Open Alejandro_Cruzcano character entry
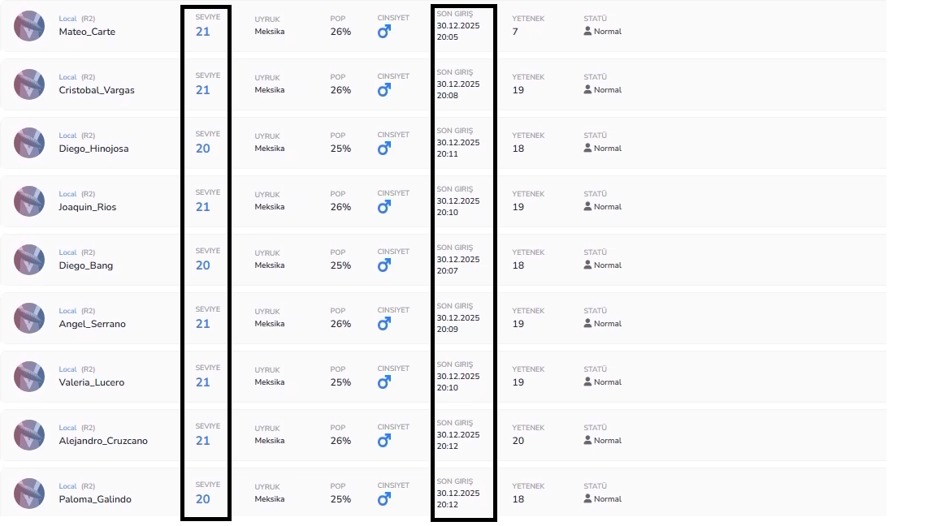 pos(103,441)
